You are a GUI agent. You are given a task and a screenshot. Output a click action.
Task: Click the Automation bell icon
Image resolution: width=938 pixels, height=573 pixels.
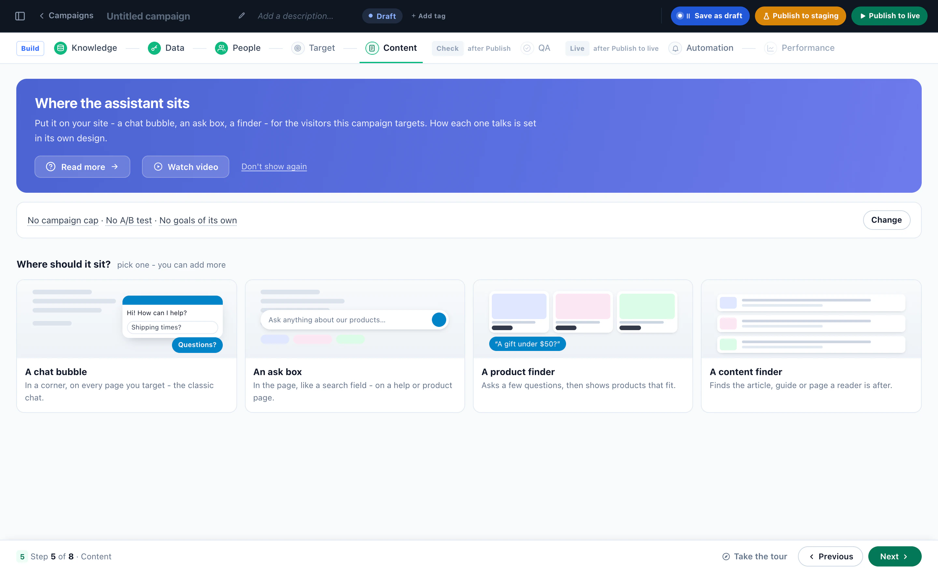pyautogui.click(x=675, y=48)
